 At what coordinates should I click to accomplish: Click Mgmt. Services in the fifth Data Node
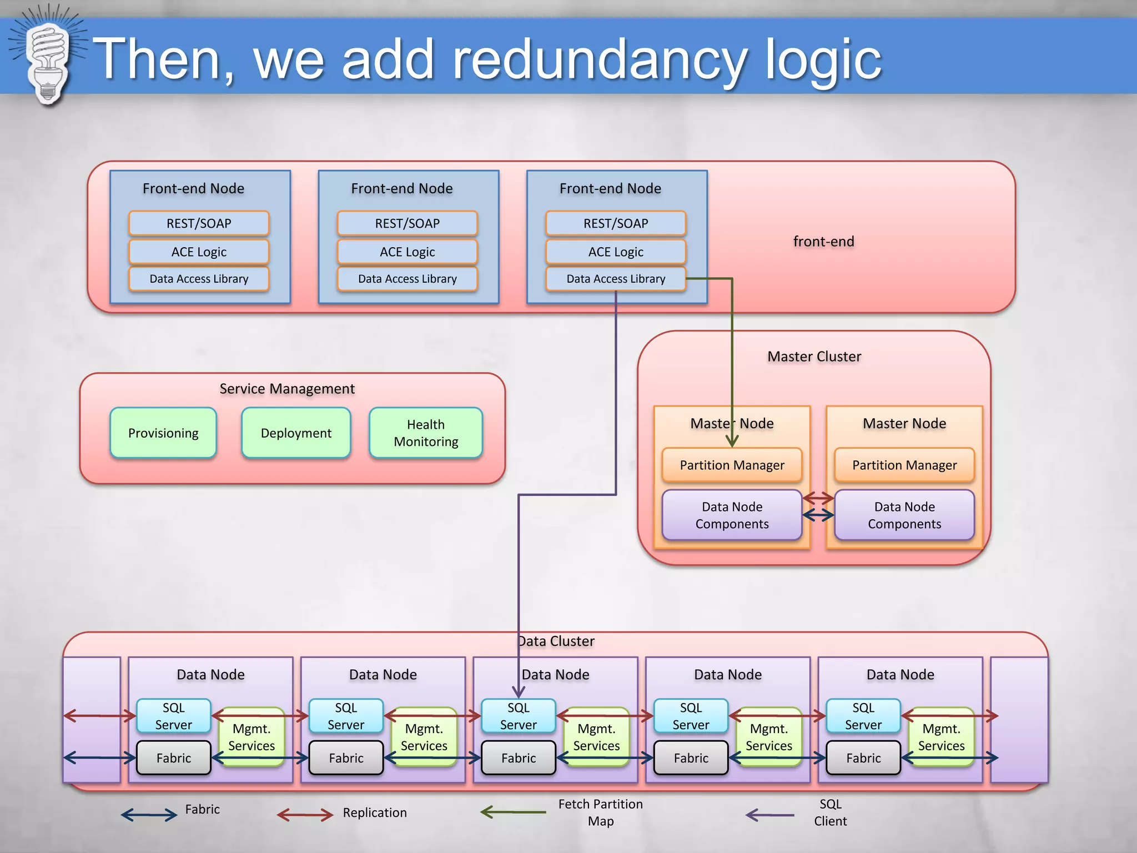point(942,737)
